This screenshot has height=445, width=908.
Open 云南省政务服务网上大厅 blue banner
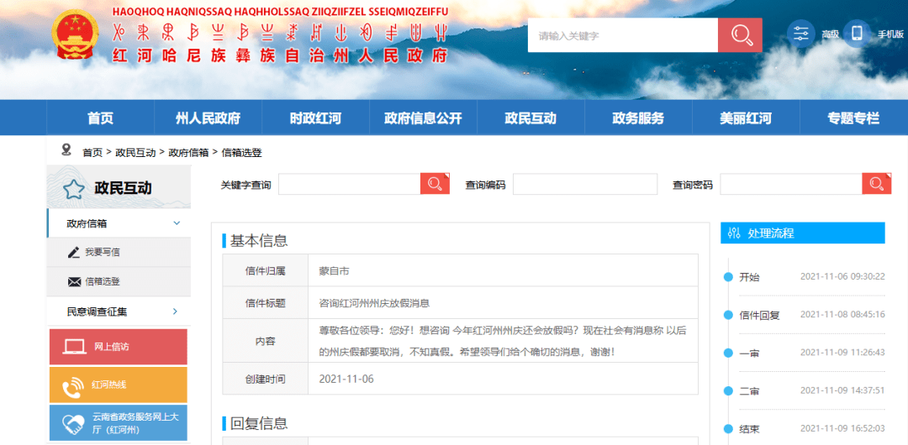pyautogui.click(x=119, y=423)
